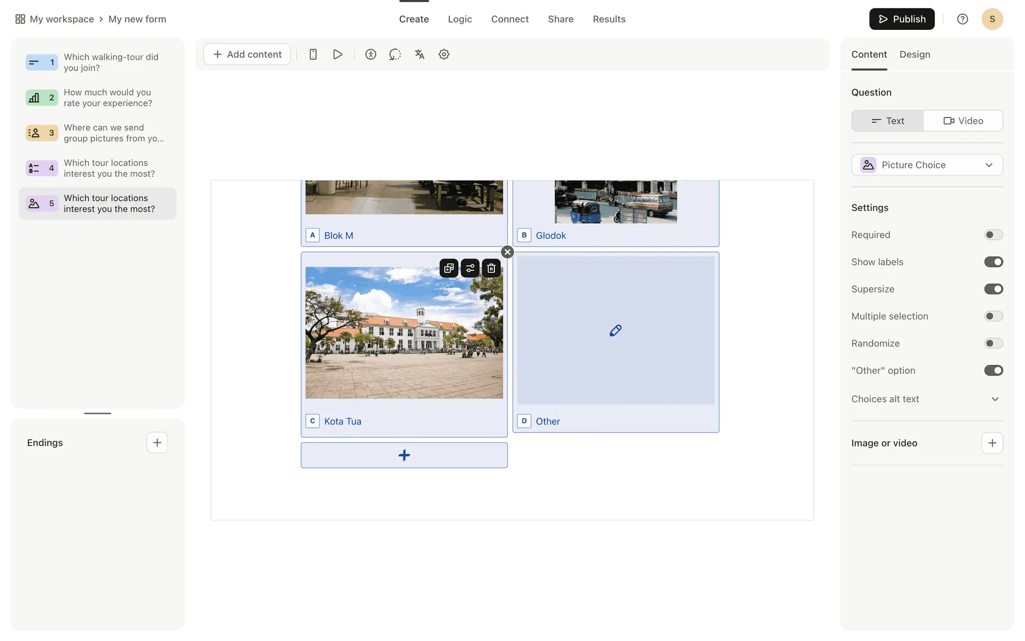Enable Multiple selection toggle
This screenshot has height=641, width=1025.
click(x=993, y=316)
